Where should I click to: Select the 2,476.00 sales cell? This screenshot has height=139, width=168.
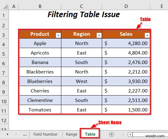click(126, 62)
